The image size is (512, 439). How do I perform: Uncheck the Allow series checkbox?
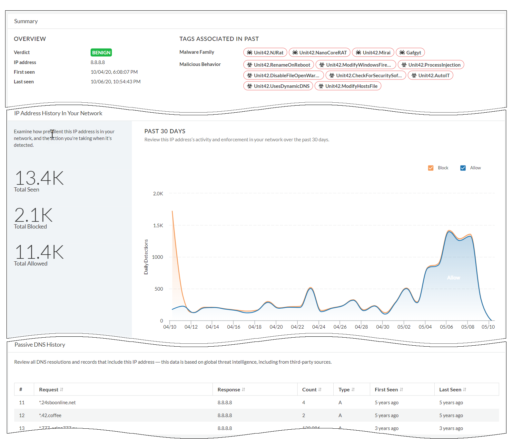point(463,168)
